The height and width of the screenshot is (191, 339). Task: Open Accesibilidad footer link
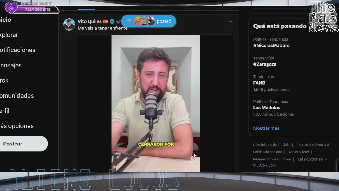pyautogui.click(x=298, y=152)
